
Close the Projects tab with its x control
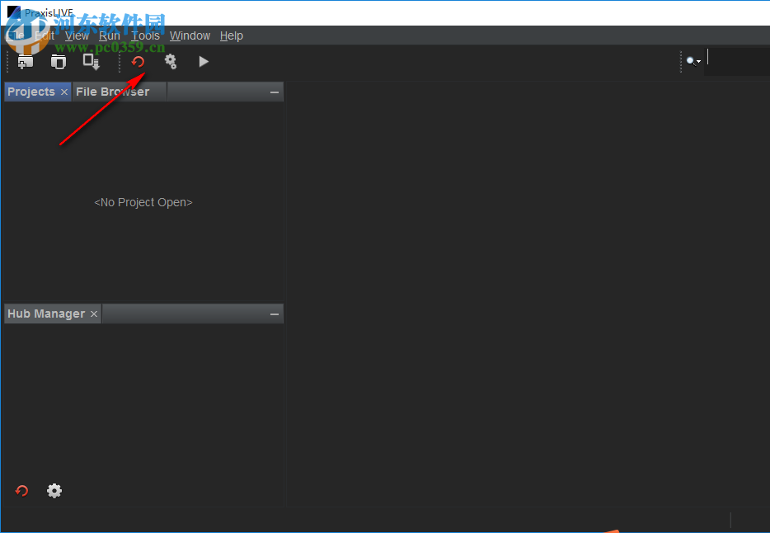(64, 92)
